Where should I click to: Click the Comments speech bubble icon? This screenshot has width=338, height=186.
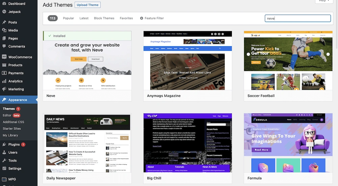pos(4,47)
